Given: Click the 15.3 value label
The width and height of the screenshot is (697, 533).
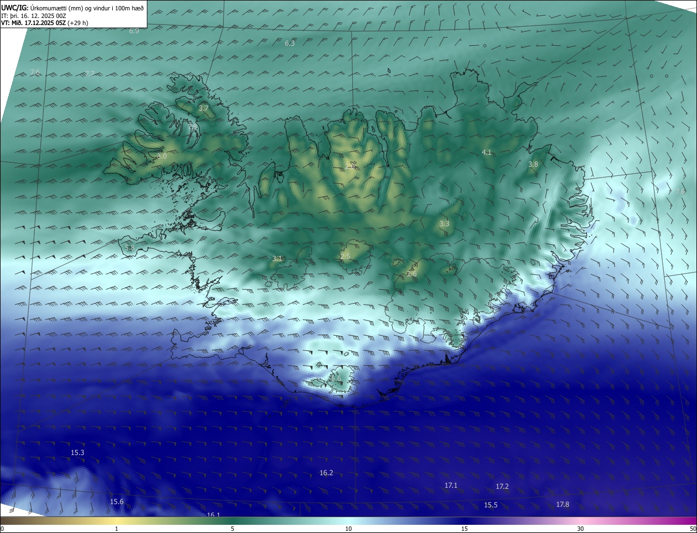Looking at the screenshot, I should [x=77, y=453].
